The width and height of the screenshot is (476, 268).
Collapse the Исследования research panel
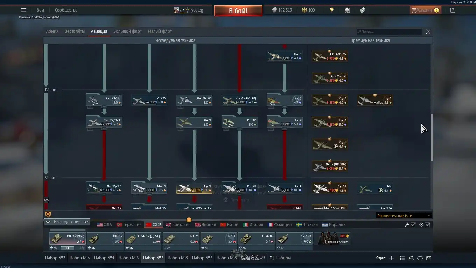point(67,222)
